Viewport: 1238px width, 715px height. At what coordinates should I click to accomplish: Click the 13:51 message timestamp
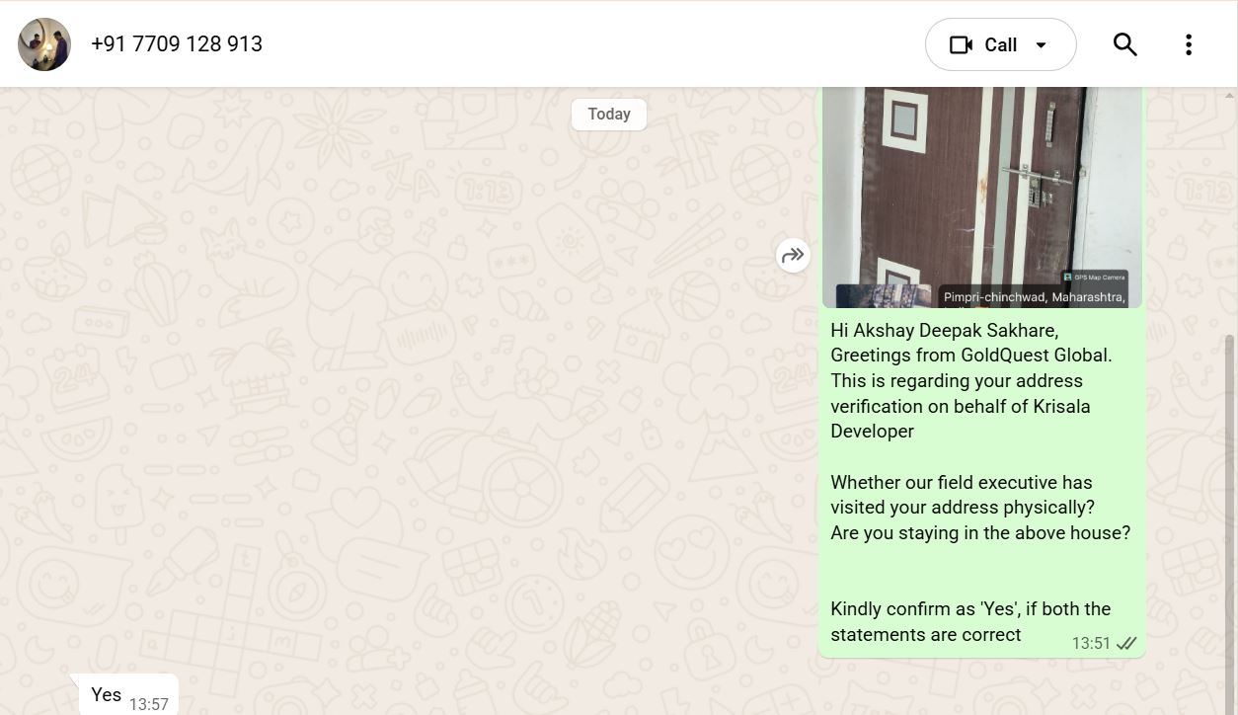click(x=1091, y=644)
